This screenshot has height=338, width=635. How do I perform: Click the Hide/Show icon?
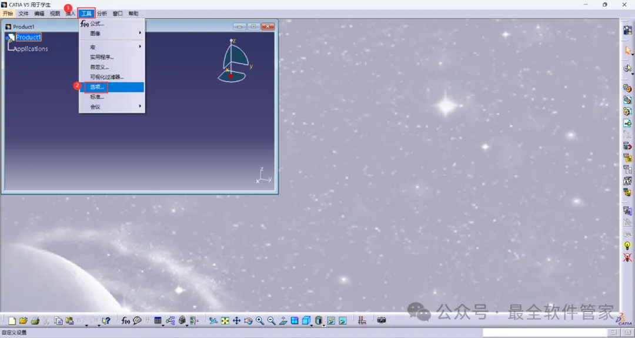[x=331, y=321]
